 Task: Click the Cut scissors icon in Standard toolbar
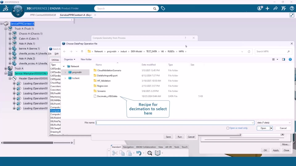[115, 153]
